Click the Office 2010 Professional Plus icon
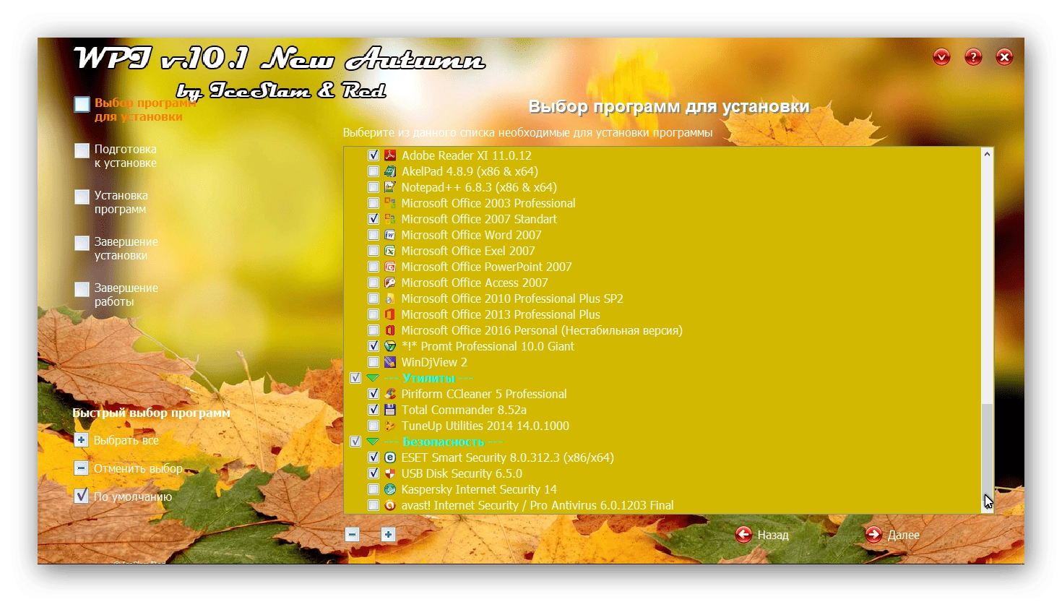This screenshot has height=602, width=1062. 390,298
